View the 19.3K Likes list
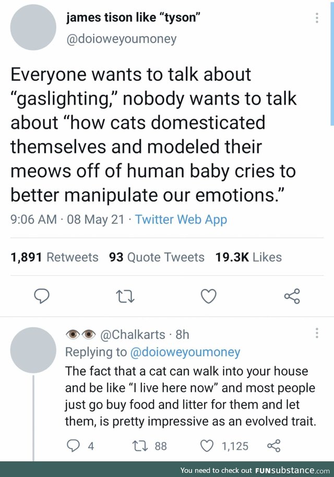This screenshot has height=477, width=334. 248,257
